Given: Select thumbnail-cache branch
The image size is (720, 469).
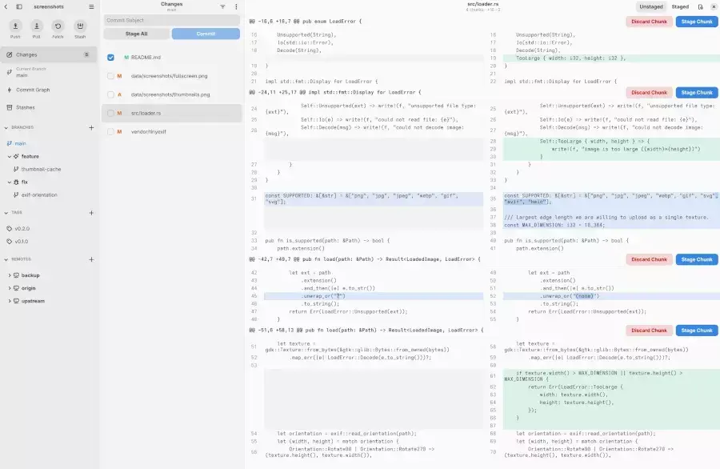Looking at the screenshot, I should [x=41, y=169].
